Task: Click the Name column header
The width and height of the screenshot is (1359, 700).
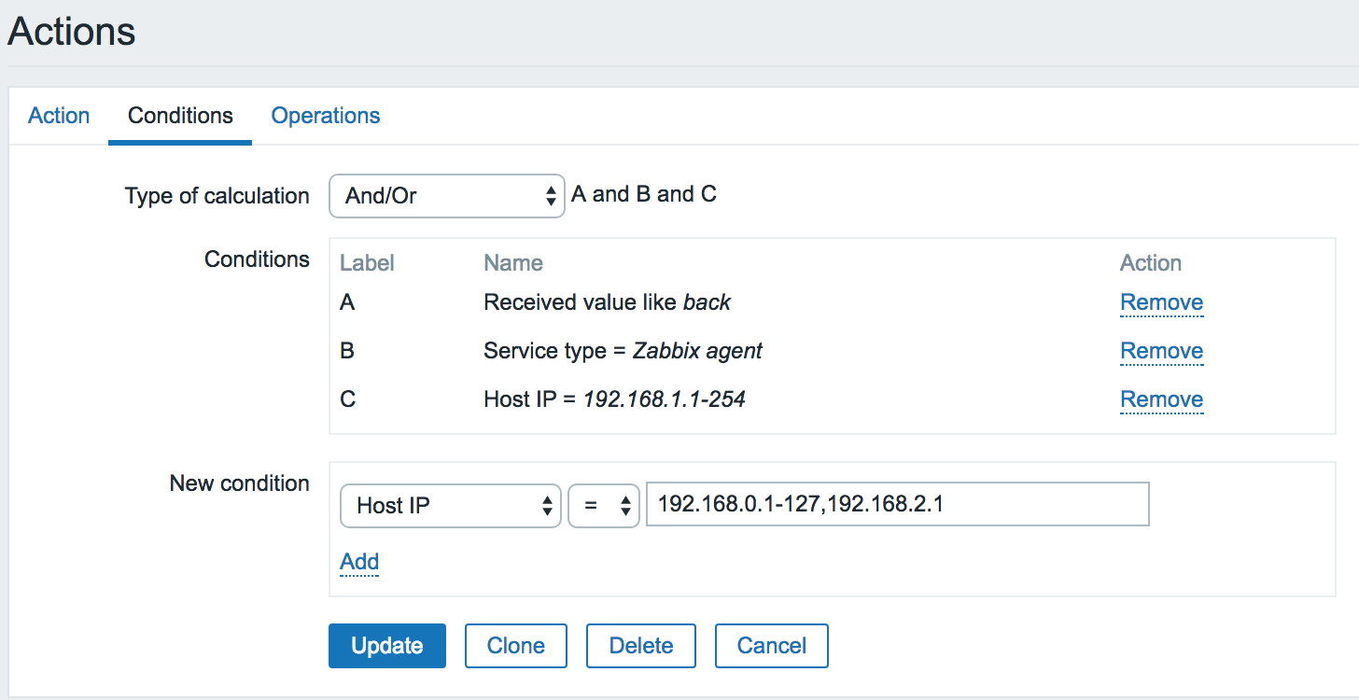Action: pos(513,263)
